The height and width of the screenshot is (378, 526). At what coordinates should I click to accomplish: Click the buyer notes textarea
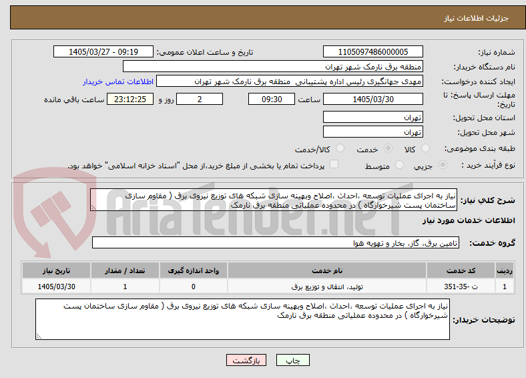tap(242, 319)
